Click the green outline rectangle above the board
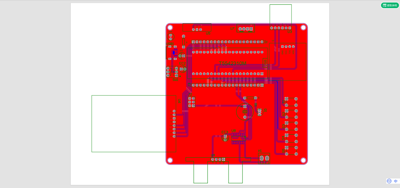Screen dimensions: 400x188 [x=280, y=14]
